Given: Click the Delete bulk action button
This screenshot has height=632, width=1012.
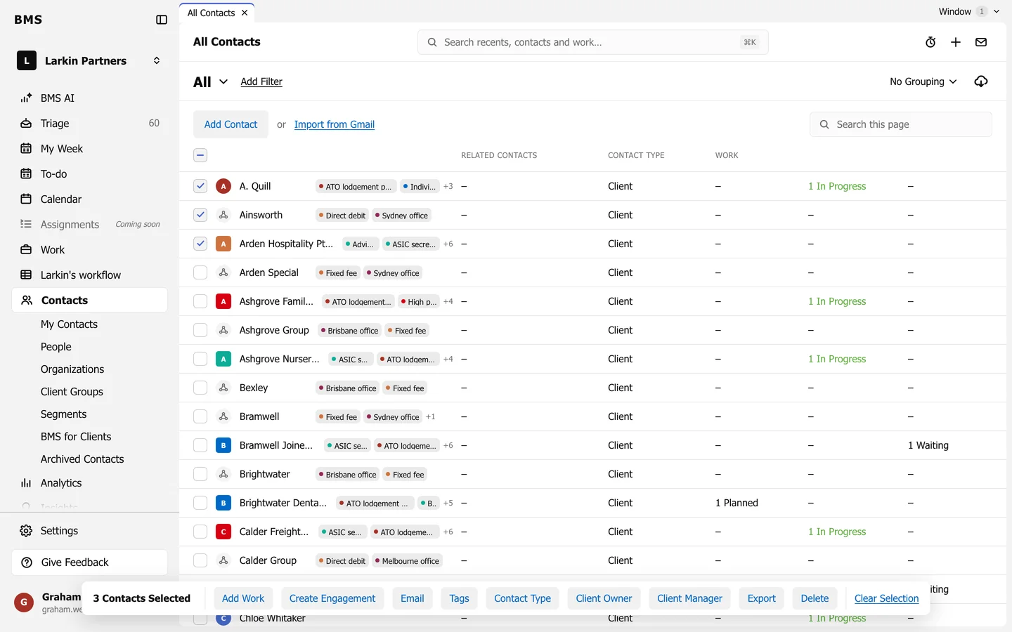Looking at the screenshot, I should coord(815,598).
